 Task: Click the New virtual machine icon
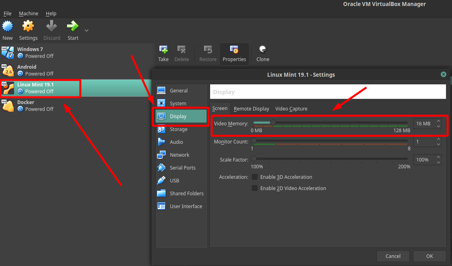click(x=8, y=26)
